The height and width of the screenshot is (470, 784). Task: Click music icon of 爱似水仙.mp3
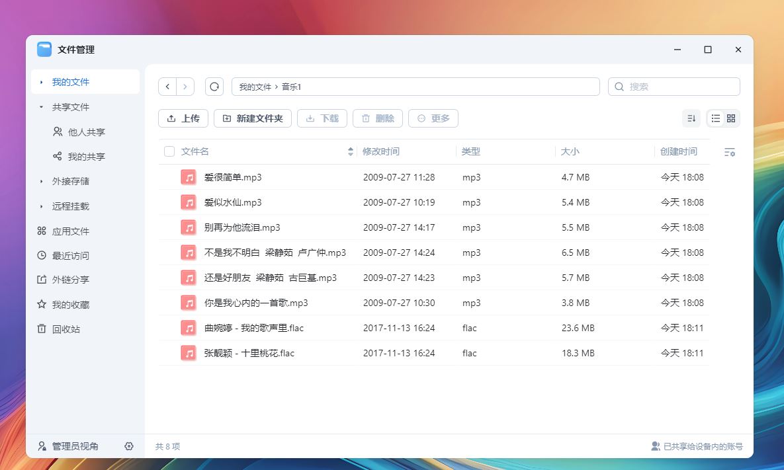(x=189, y=202)
